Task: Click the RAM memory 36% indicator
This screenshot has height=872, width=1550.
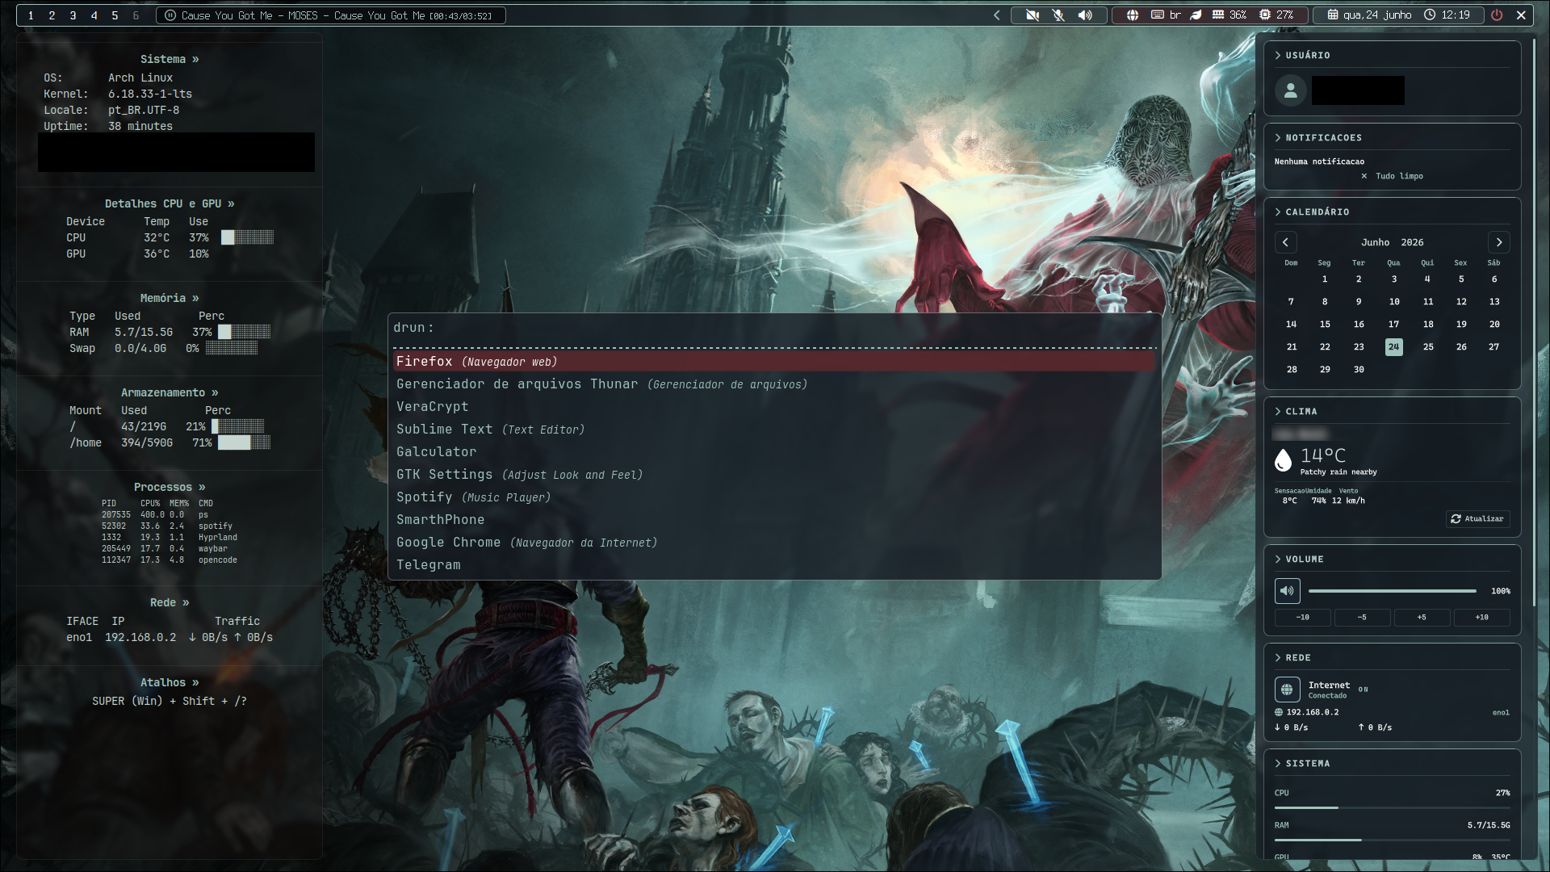Action: tap(1230, 15)
